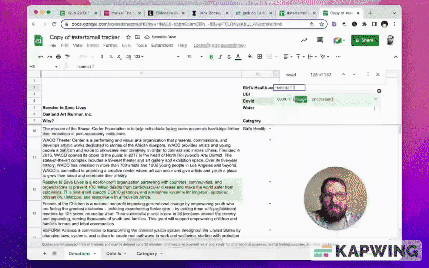Open the fill color picker

click(250, 57)
